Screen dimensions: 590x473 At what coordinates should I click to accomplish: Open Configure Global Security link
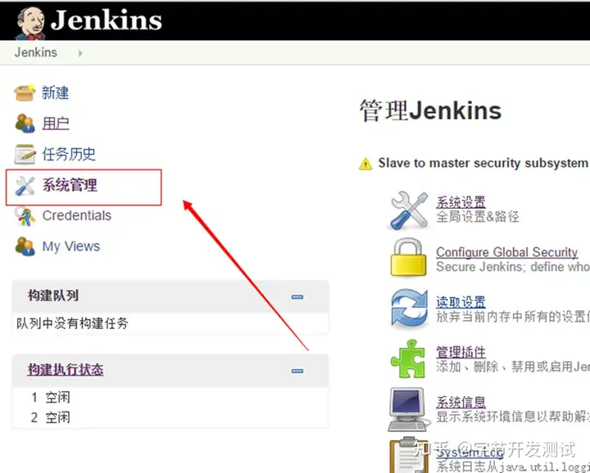coord(507,252)
